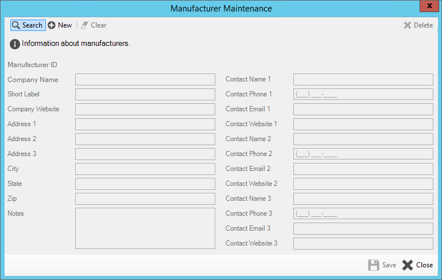Focus the Contact Name 3 field
442x280 pixels.
click(x=363, y=199)
